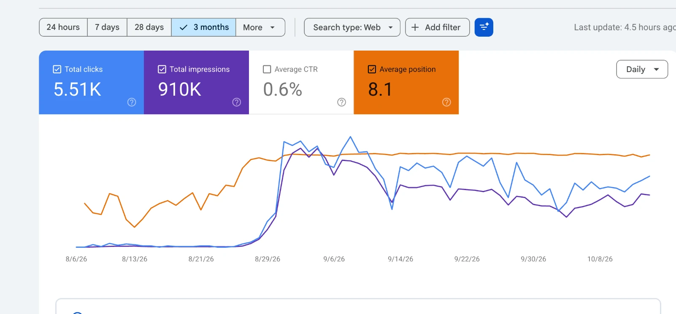Click the 8/21/26 axis date label

point(201,259)
